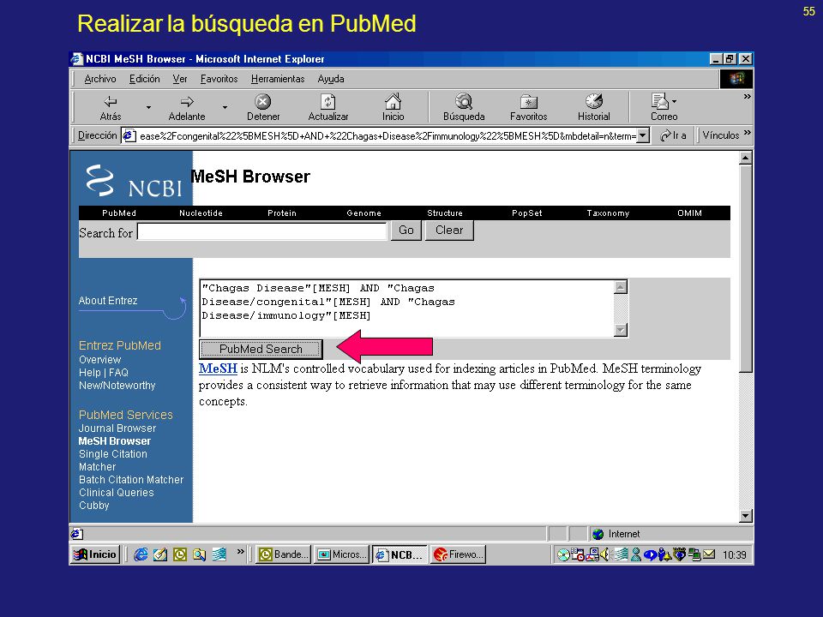Open the Overview sidebar link

(99, 360)
